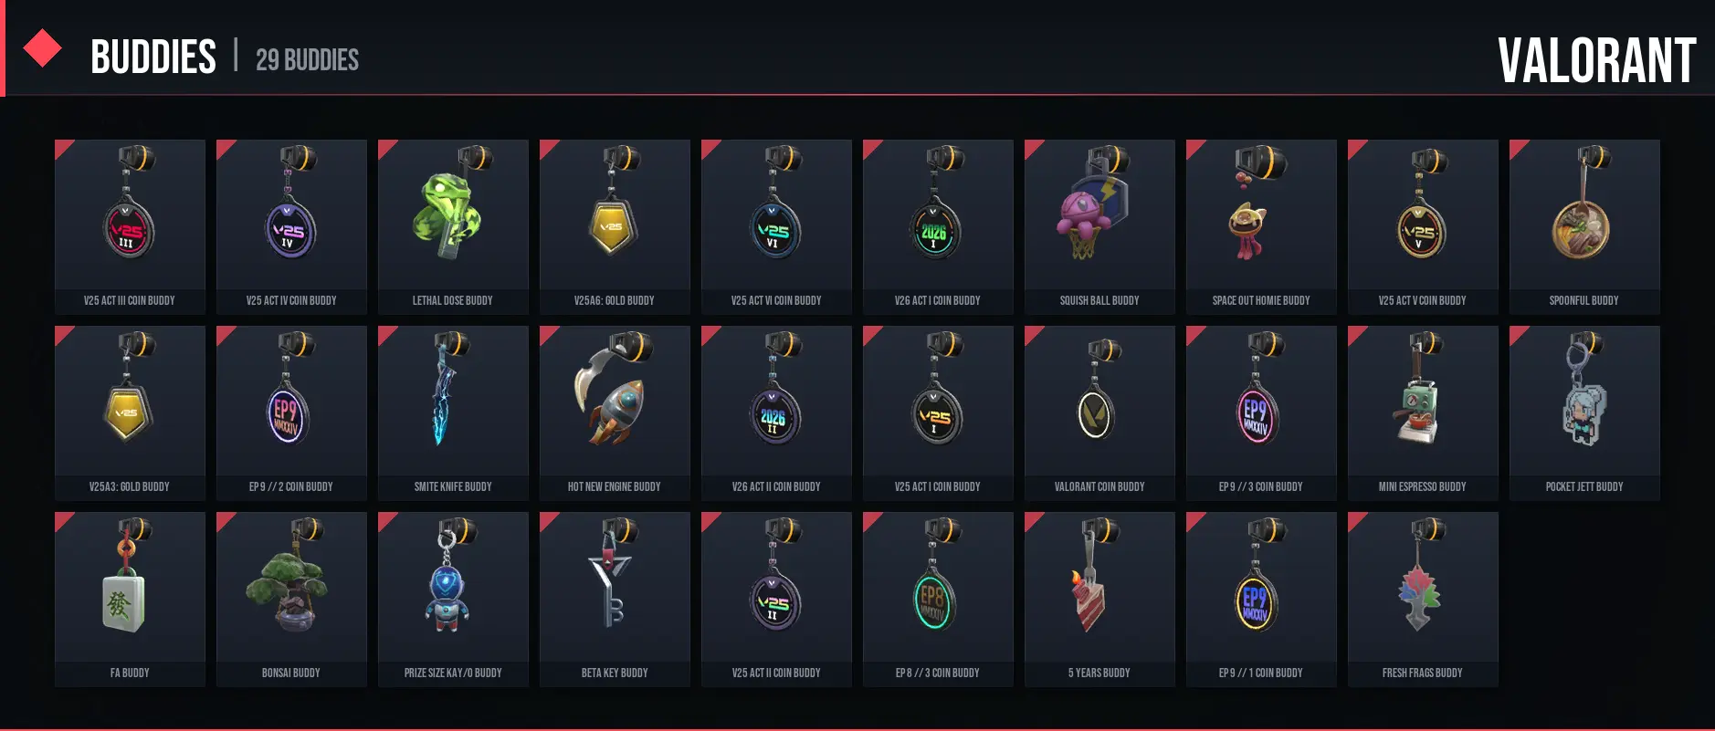Choose the V25A6: Gold Buddy card
The width and height of the screenshot is (1715, 731).
click(614, 226)
